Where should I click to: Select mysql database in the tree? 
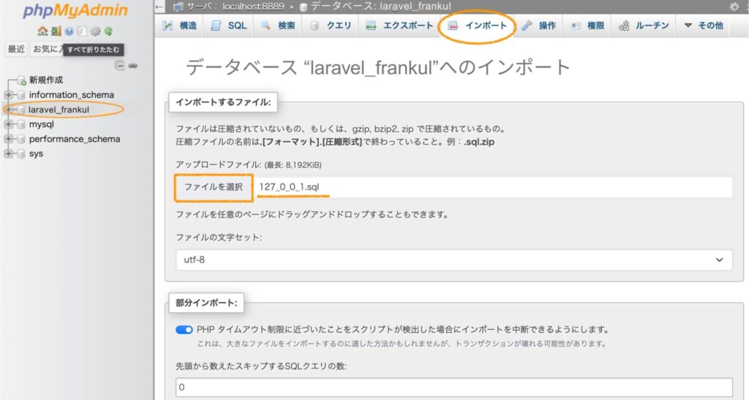42,124
